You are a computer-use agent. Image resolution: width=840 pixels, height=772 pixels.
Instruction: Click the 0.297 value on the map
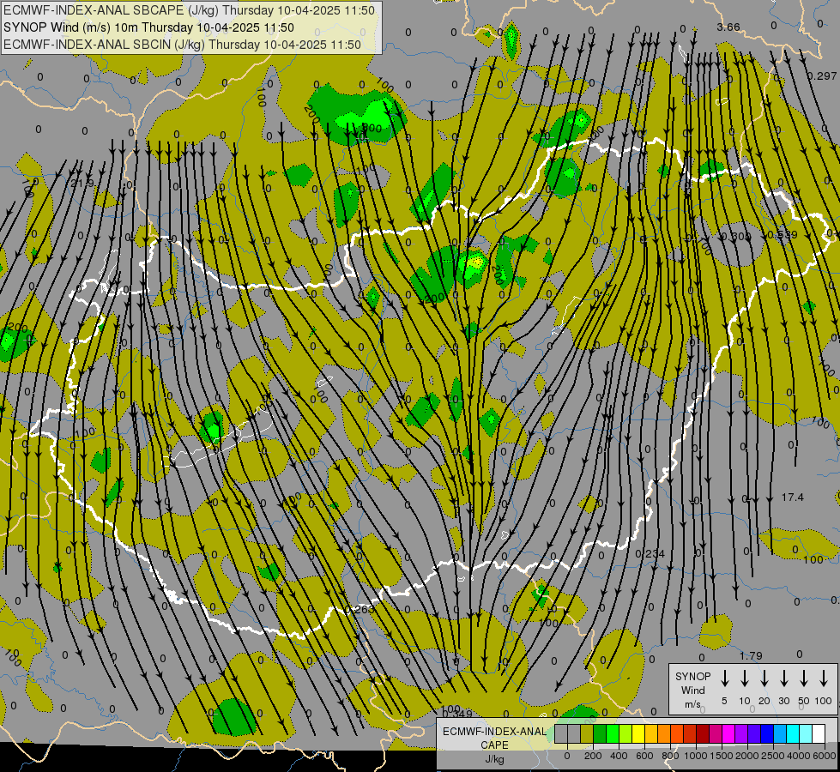(822, 76)
